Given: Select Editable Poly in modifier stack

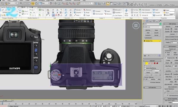Looking at the screenshot, I should 152,41.
